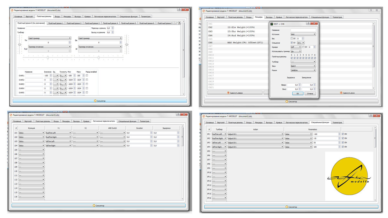This screenshot has width=388, height=218.
Task: Open Источник dropdown showing MAX
Action: [303, 34]
